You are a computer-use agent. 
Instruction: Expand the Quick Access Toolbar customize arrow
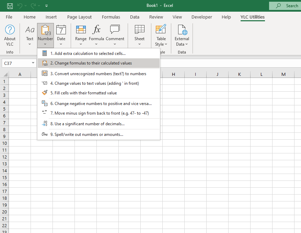click(47, 6)
